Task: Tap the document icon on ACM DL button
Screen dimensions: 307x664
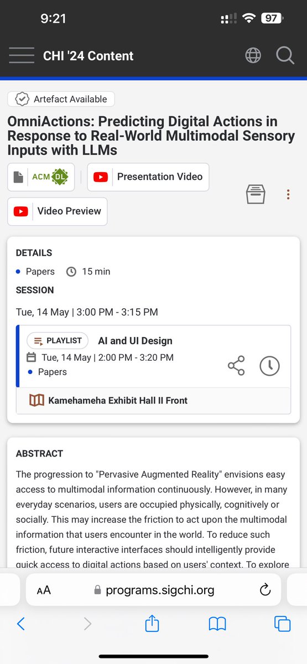Action: (x=19, y=177)
